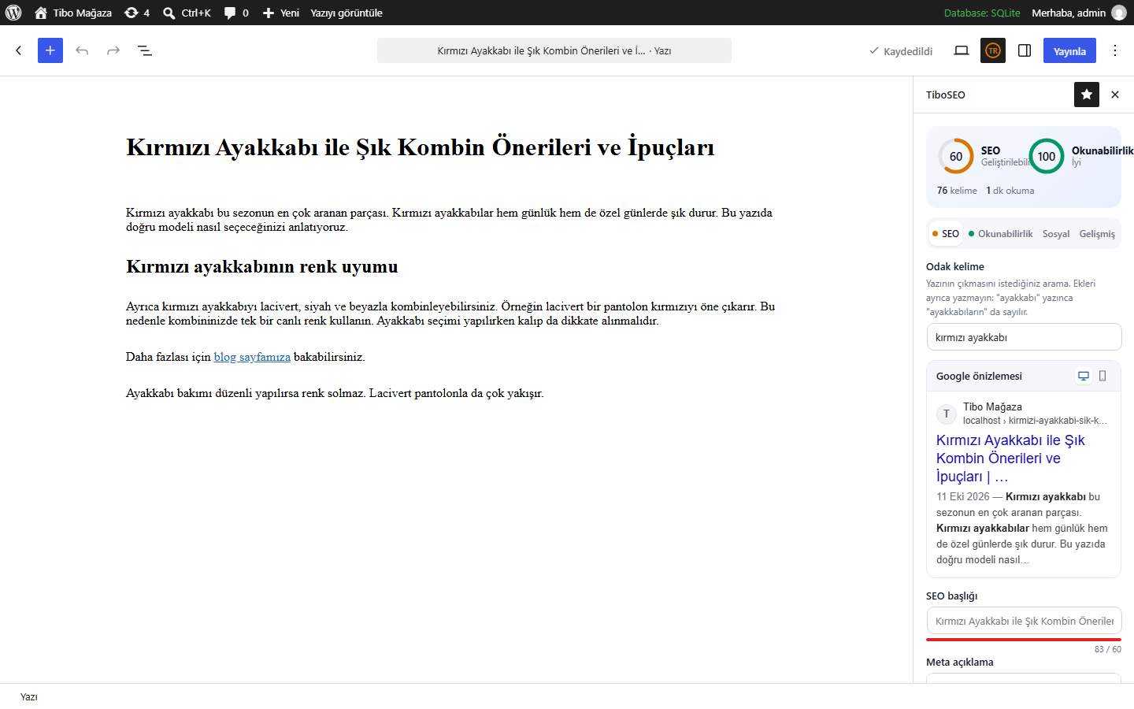Open the three-dot options menu

(x=1115, y=50)
